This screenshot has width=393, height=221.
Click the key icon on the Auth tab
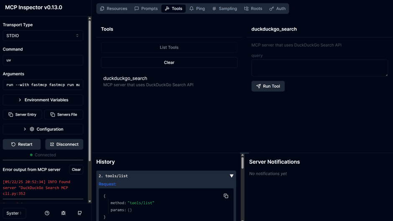tap(271, 8)
